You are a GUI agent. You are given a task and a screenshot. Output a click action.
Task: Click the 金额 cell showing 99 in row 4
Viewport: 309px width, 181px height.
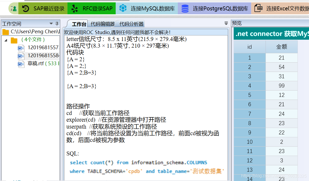point(282,85)
